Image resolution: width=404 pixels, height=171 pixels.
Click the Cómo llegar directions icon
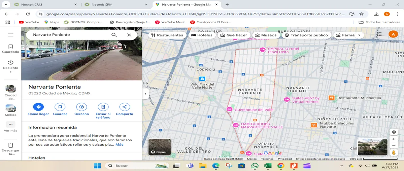point(38,107)
